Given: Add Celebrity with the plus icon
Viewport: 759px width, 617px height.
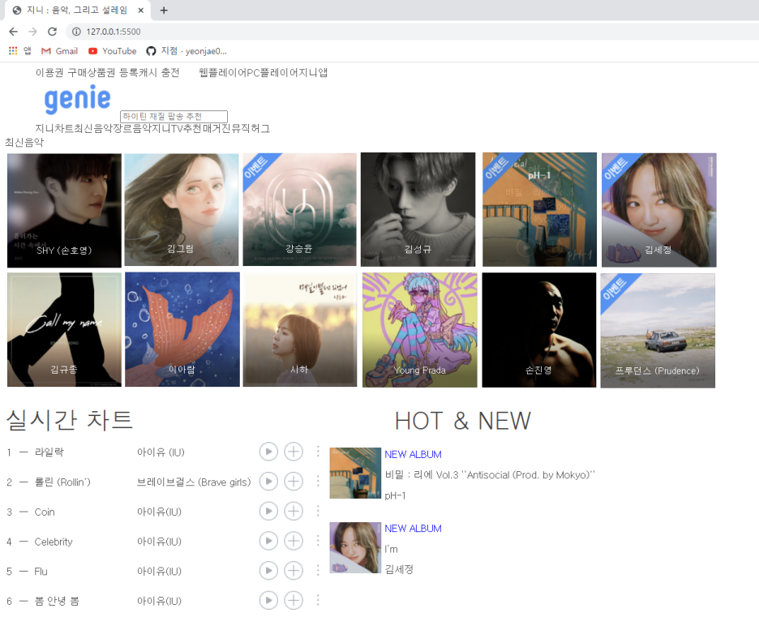Looking at the screenshot, I should 294,541.
